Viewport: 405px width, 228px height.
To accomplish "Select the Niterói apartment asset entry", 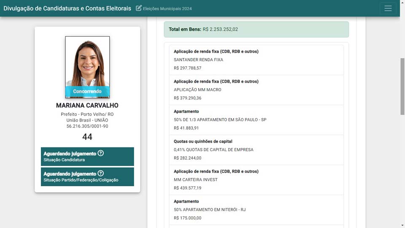I will pos(256,210).
